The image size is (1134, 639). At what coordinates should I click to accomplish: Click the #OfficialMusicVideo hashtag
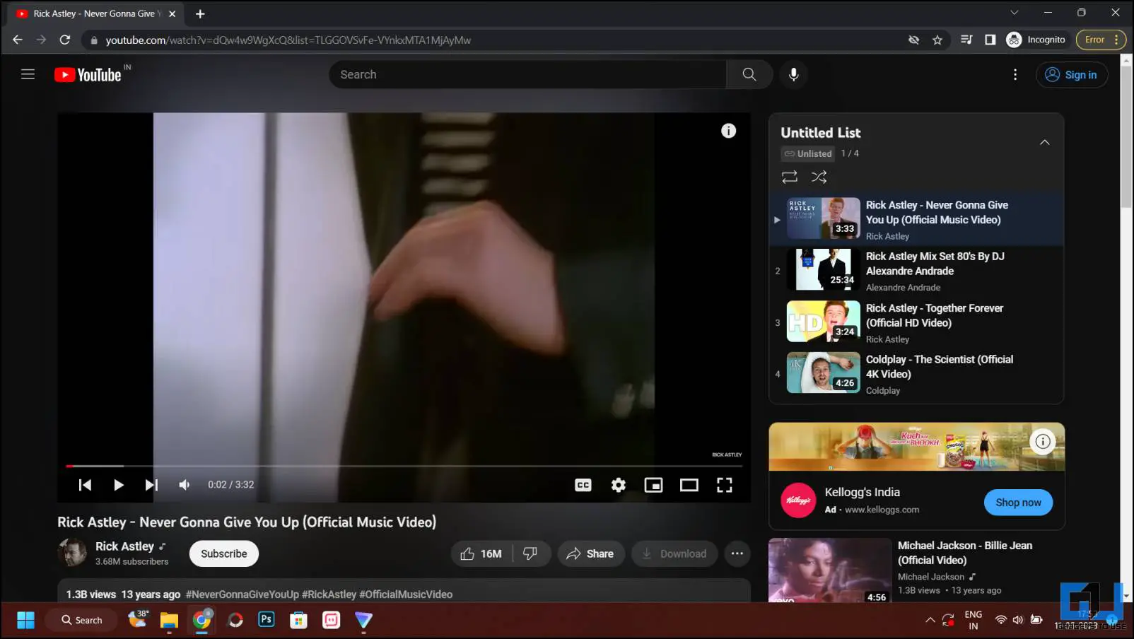[x=406, y=594]
